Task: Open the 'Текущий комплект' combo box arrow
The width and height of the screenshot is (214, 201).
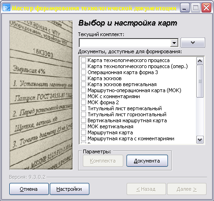Action: pos(174,43)
